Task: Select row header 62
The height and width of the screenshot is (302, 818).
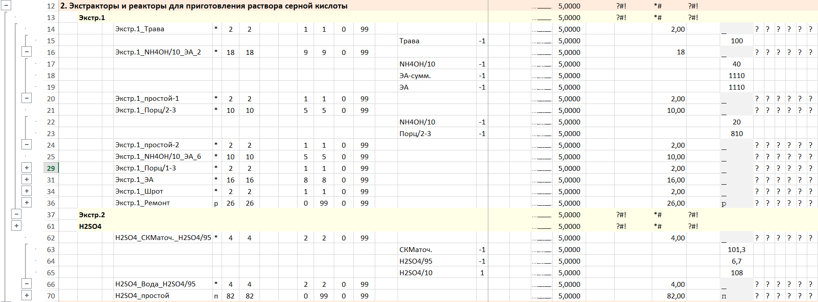Action: pyautogui.click(x=51, y=238)
